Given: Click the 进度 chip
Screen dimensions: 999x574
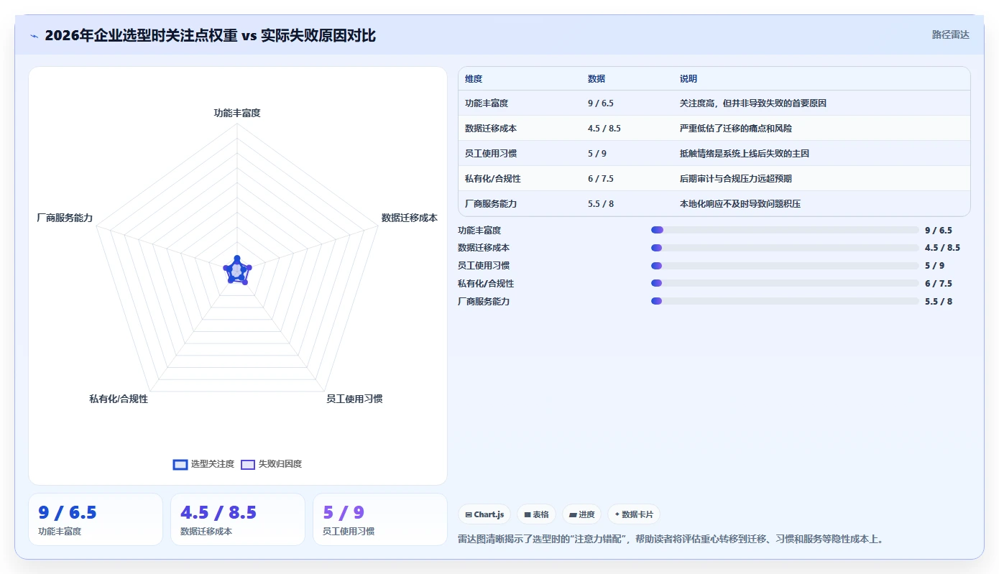Looking at the screenshot, I should pyautogui.click(x=581, y=514).
